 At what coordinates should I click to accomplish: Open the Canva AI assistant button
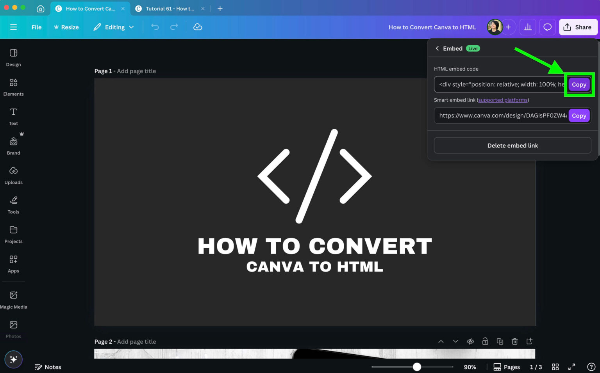coord(13,359)
